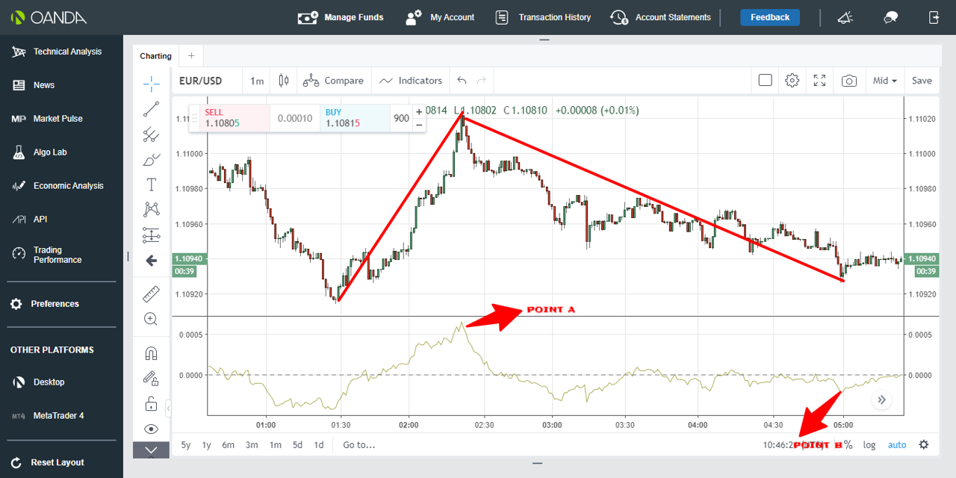Viewport: 956px width, 478px height.
Task: Enter fullscreen chart mode
Action: click(x=819, y=81)
